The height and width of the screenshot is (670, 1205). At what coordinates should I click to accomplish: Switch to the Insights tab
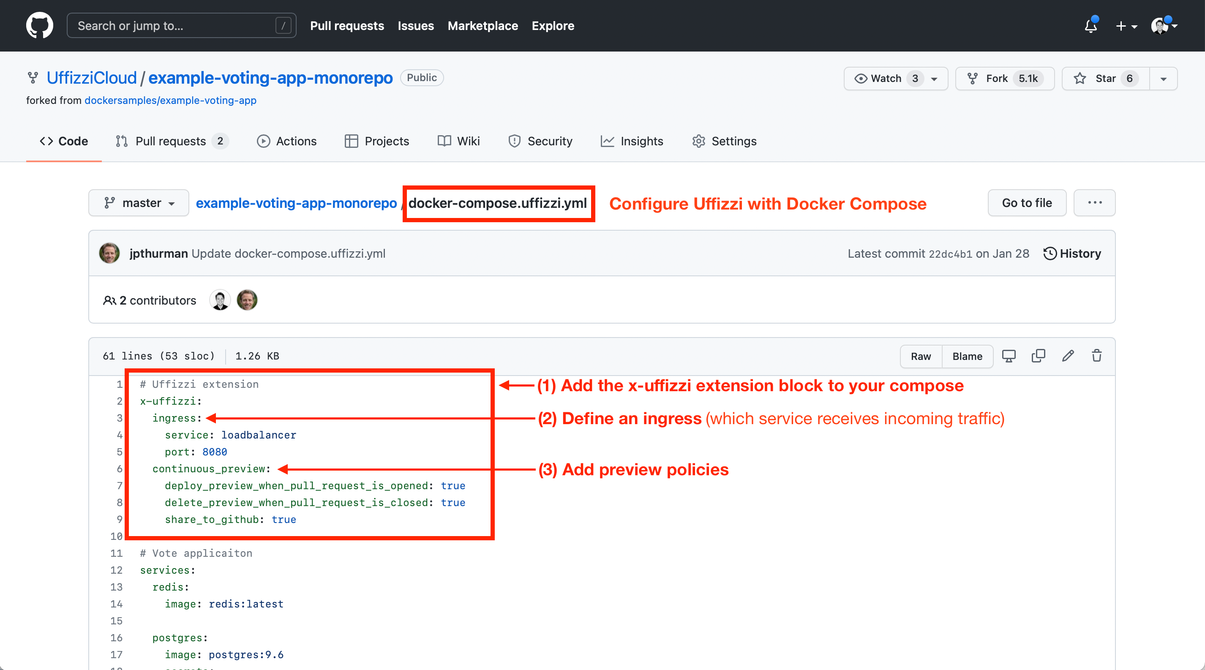632,141
